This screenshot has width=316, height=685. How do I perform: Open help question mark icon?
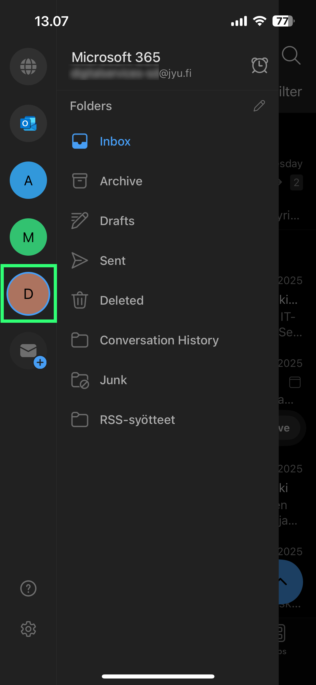coord(28,588)
